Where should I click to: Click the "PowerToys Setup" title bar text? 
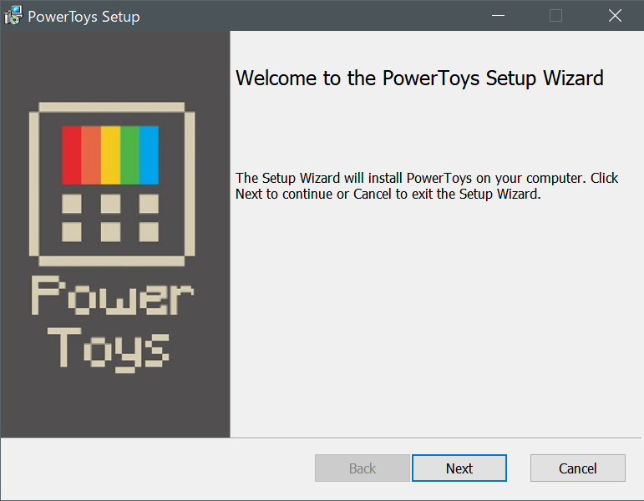click(x=84, y=17)
